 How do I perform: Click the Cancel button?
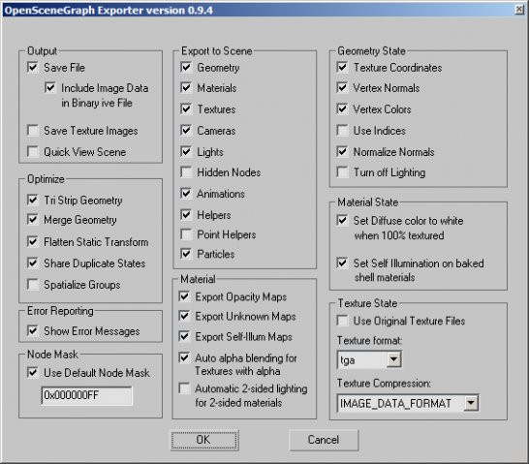click(x=324, y=440)
